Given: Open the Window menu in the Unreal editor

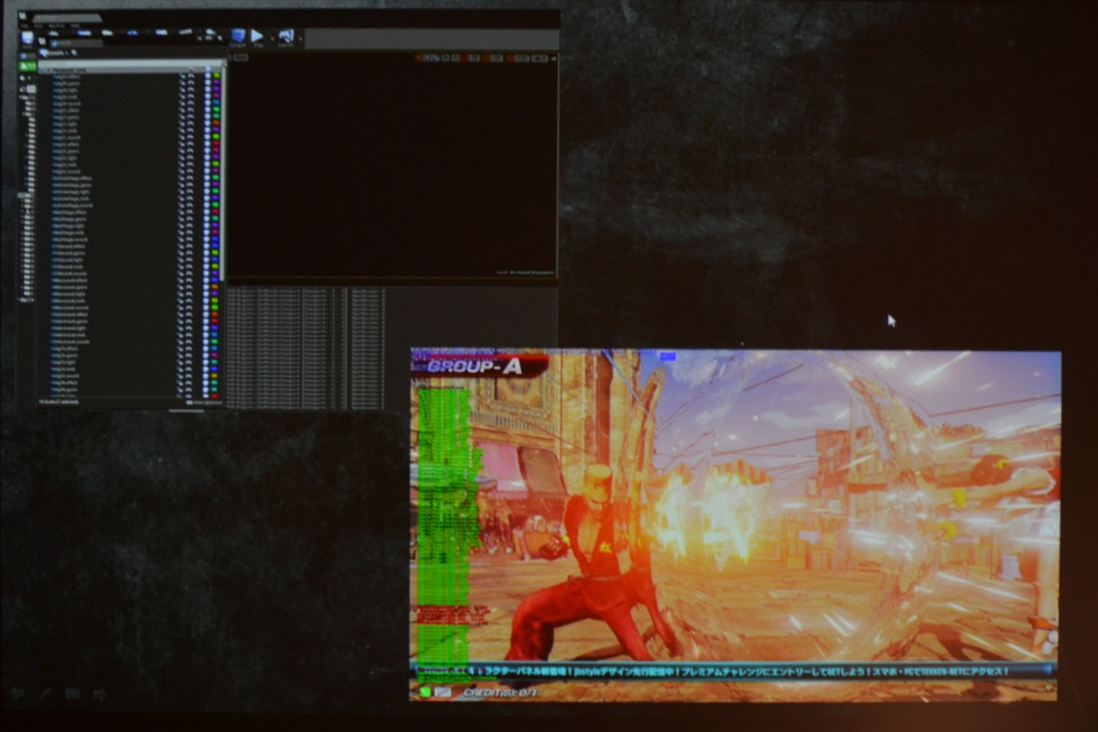Looking at the screenshot, I should pyautogui.click(x=58, y=25).
